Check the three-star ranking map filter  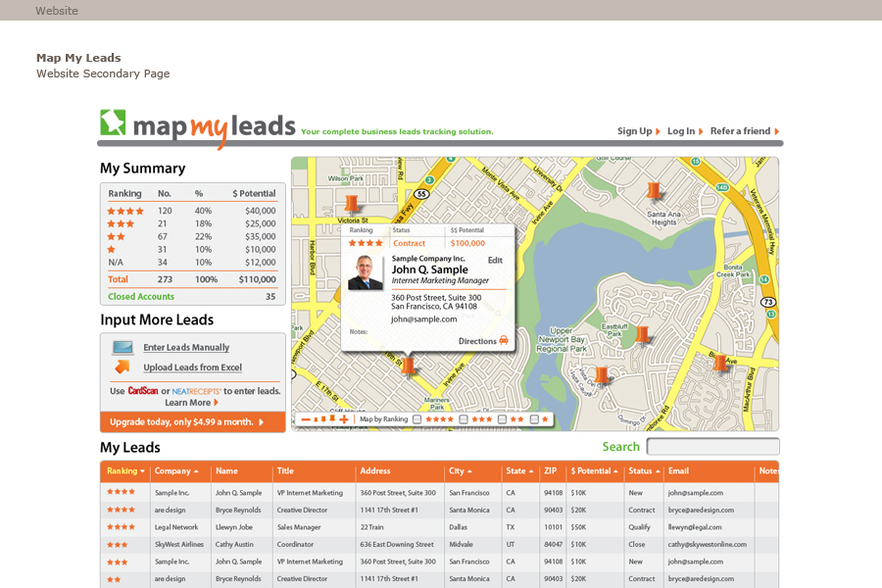coord(462,419)
